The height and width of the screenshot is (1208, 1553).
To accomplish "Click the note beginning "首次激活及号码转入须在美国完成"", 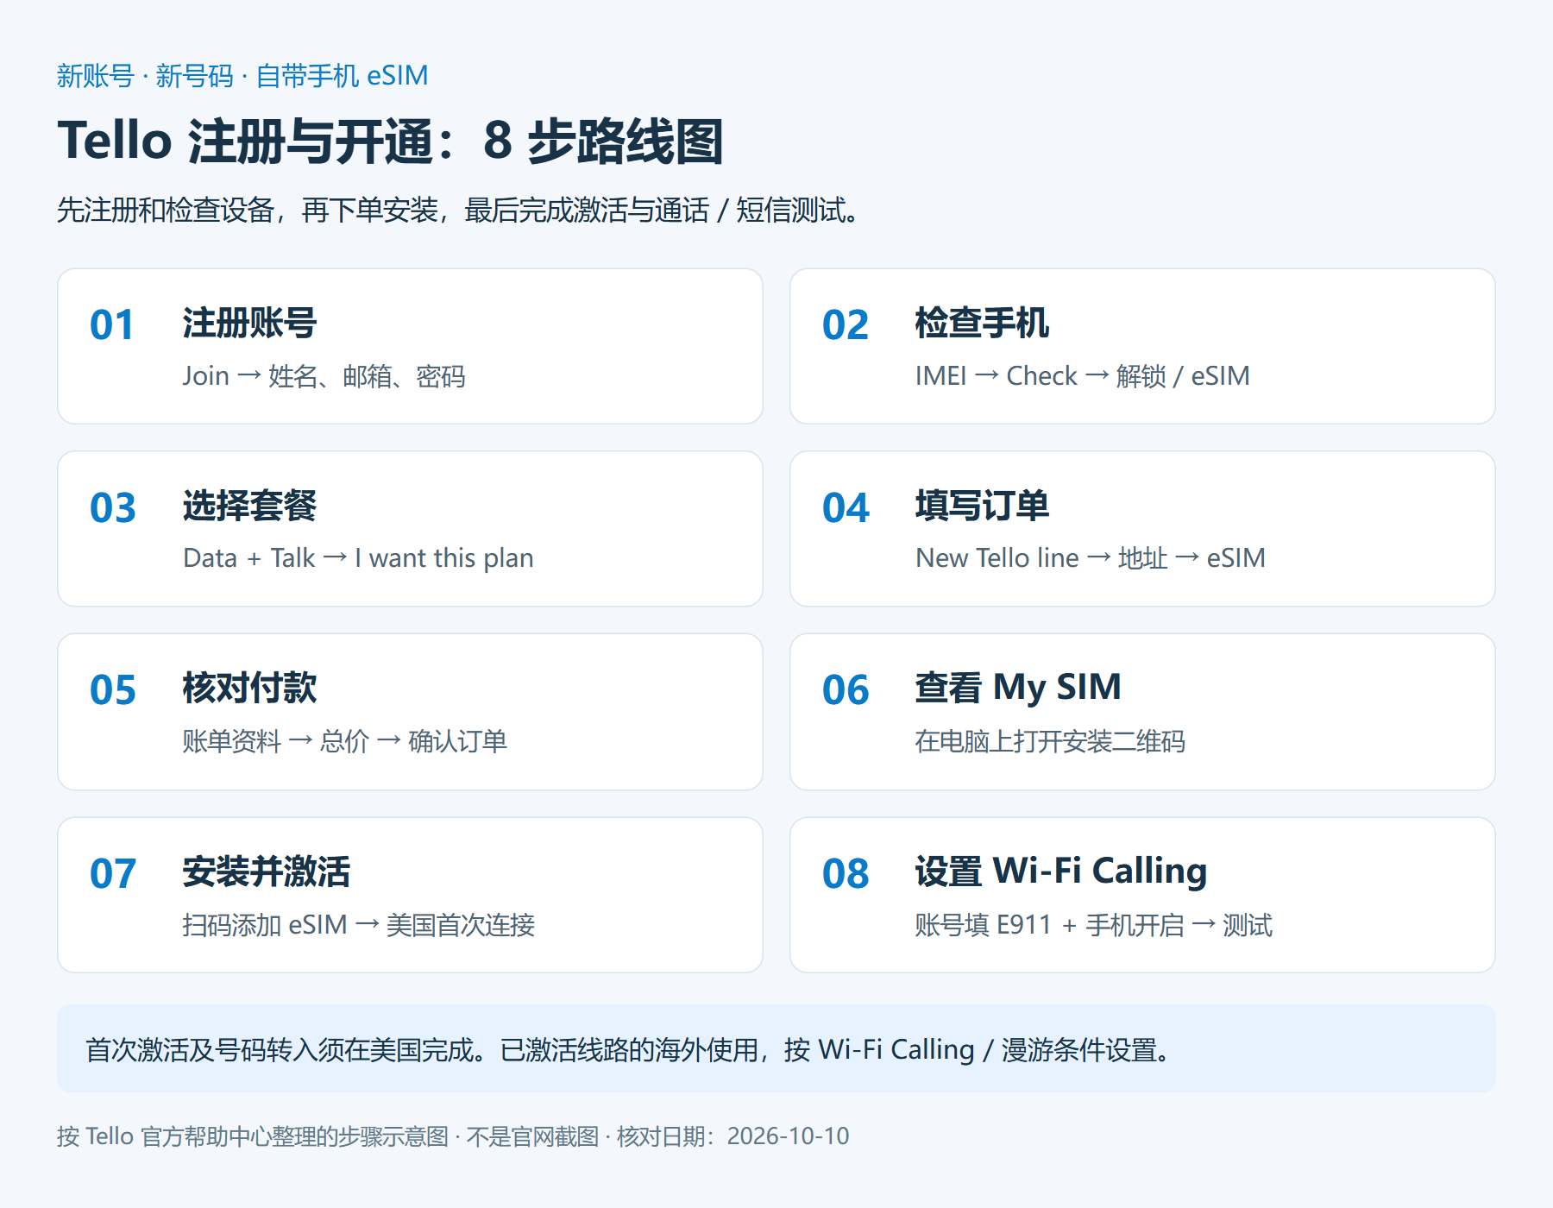I will (630, 1049).
